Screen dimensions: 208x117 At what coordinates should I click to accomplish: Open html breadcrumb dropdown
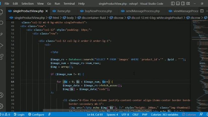click(x=54, y=18)
